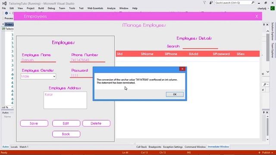This screenshot has height=155, width=276.
Task: Click the pin icon of upper right panel
Action: point(264,25)
